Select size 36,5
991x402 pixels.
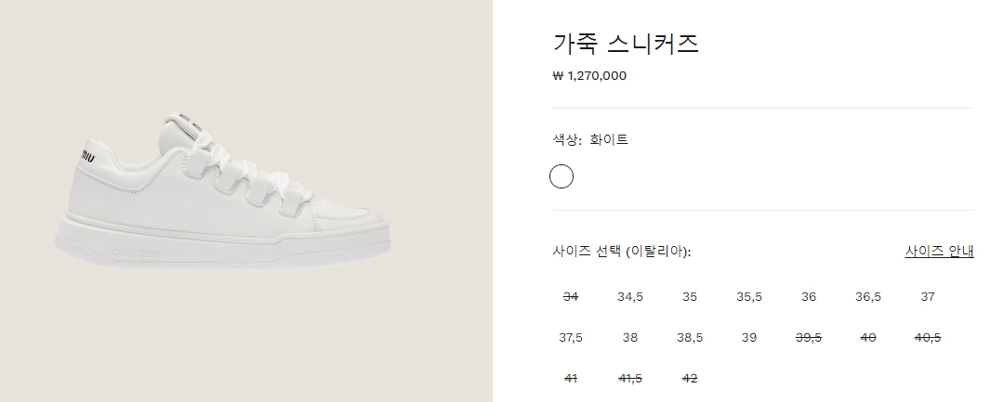click(868, 297)
